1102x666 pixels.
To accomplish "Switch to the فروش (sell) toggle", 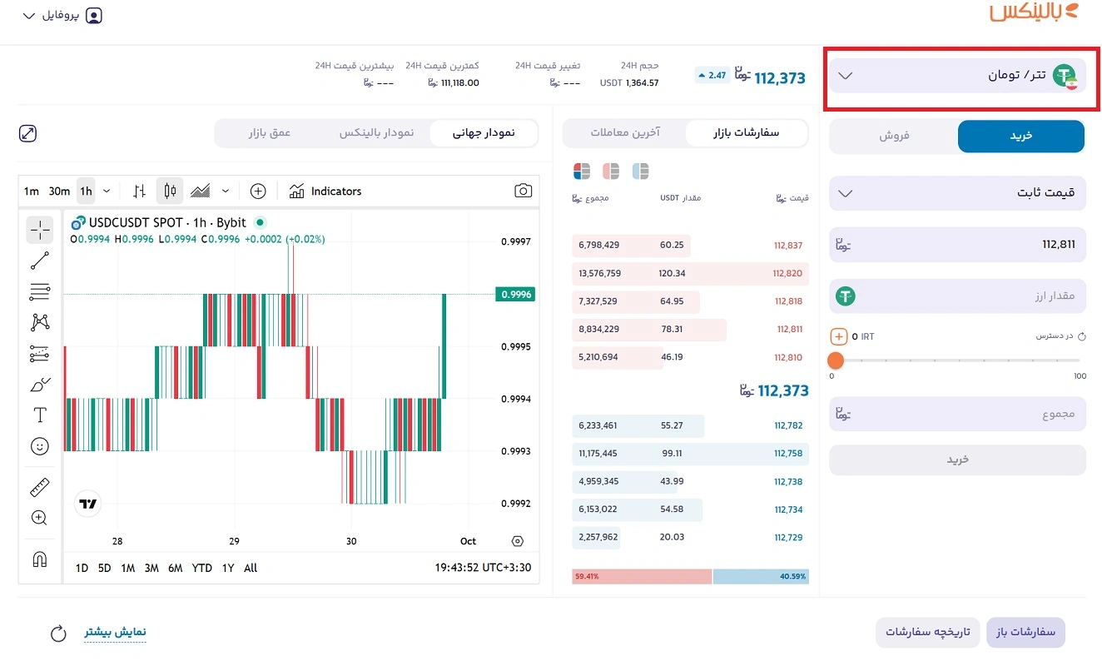I will click(894, 136).
